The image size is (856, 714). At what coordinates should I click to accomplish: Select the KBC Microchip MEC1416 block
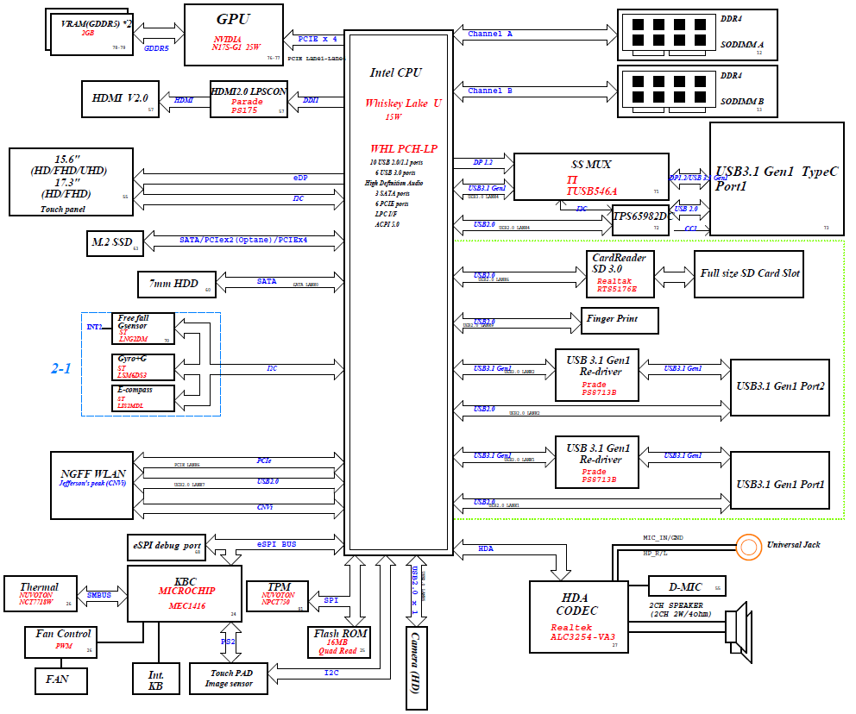(x=185, y=593)
